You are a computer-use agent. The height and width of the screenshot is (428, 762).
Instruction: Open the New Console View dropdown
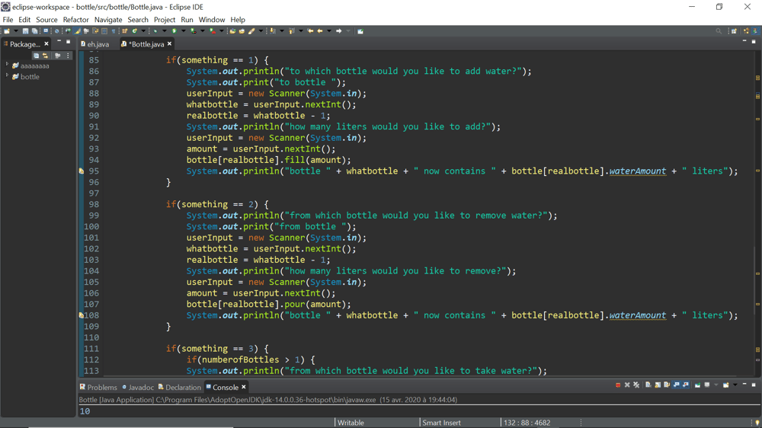735,385
